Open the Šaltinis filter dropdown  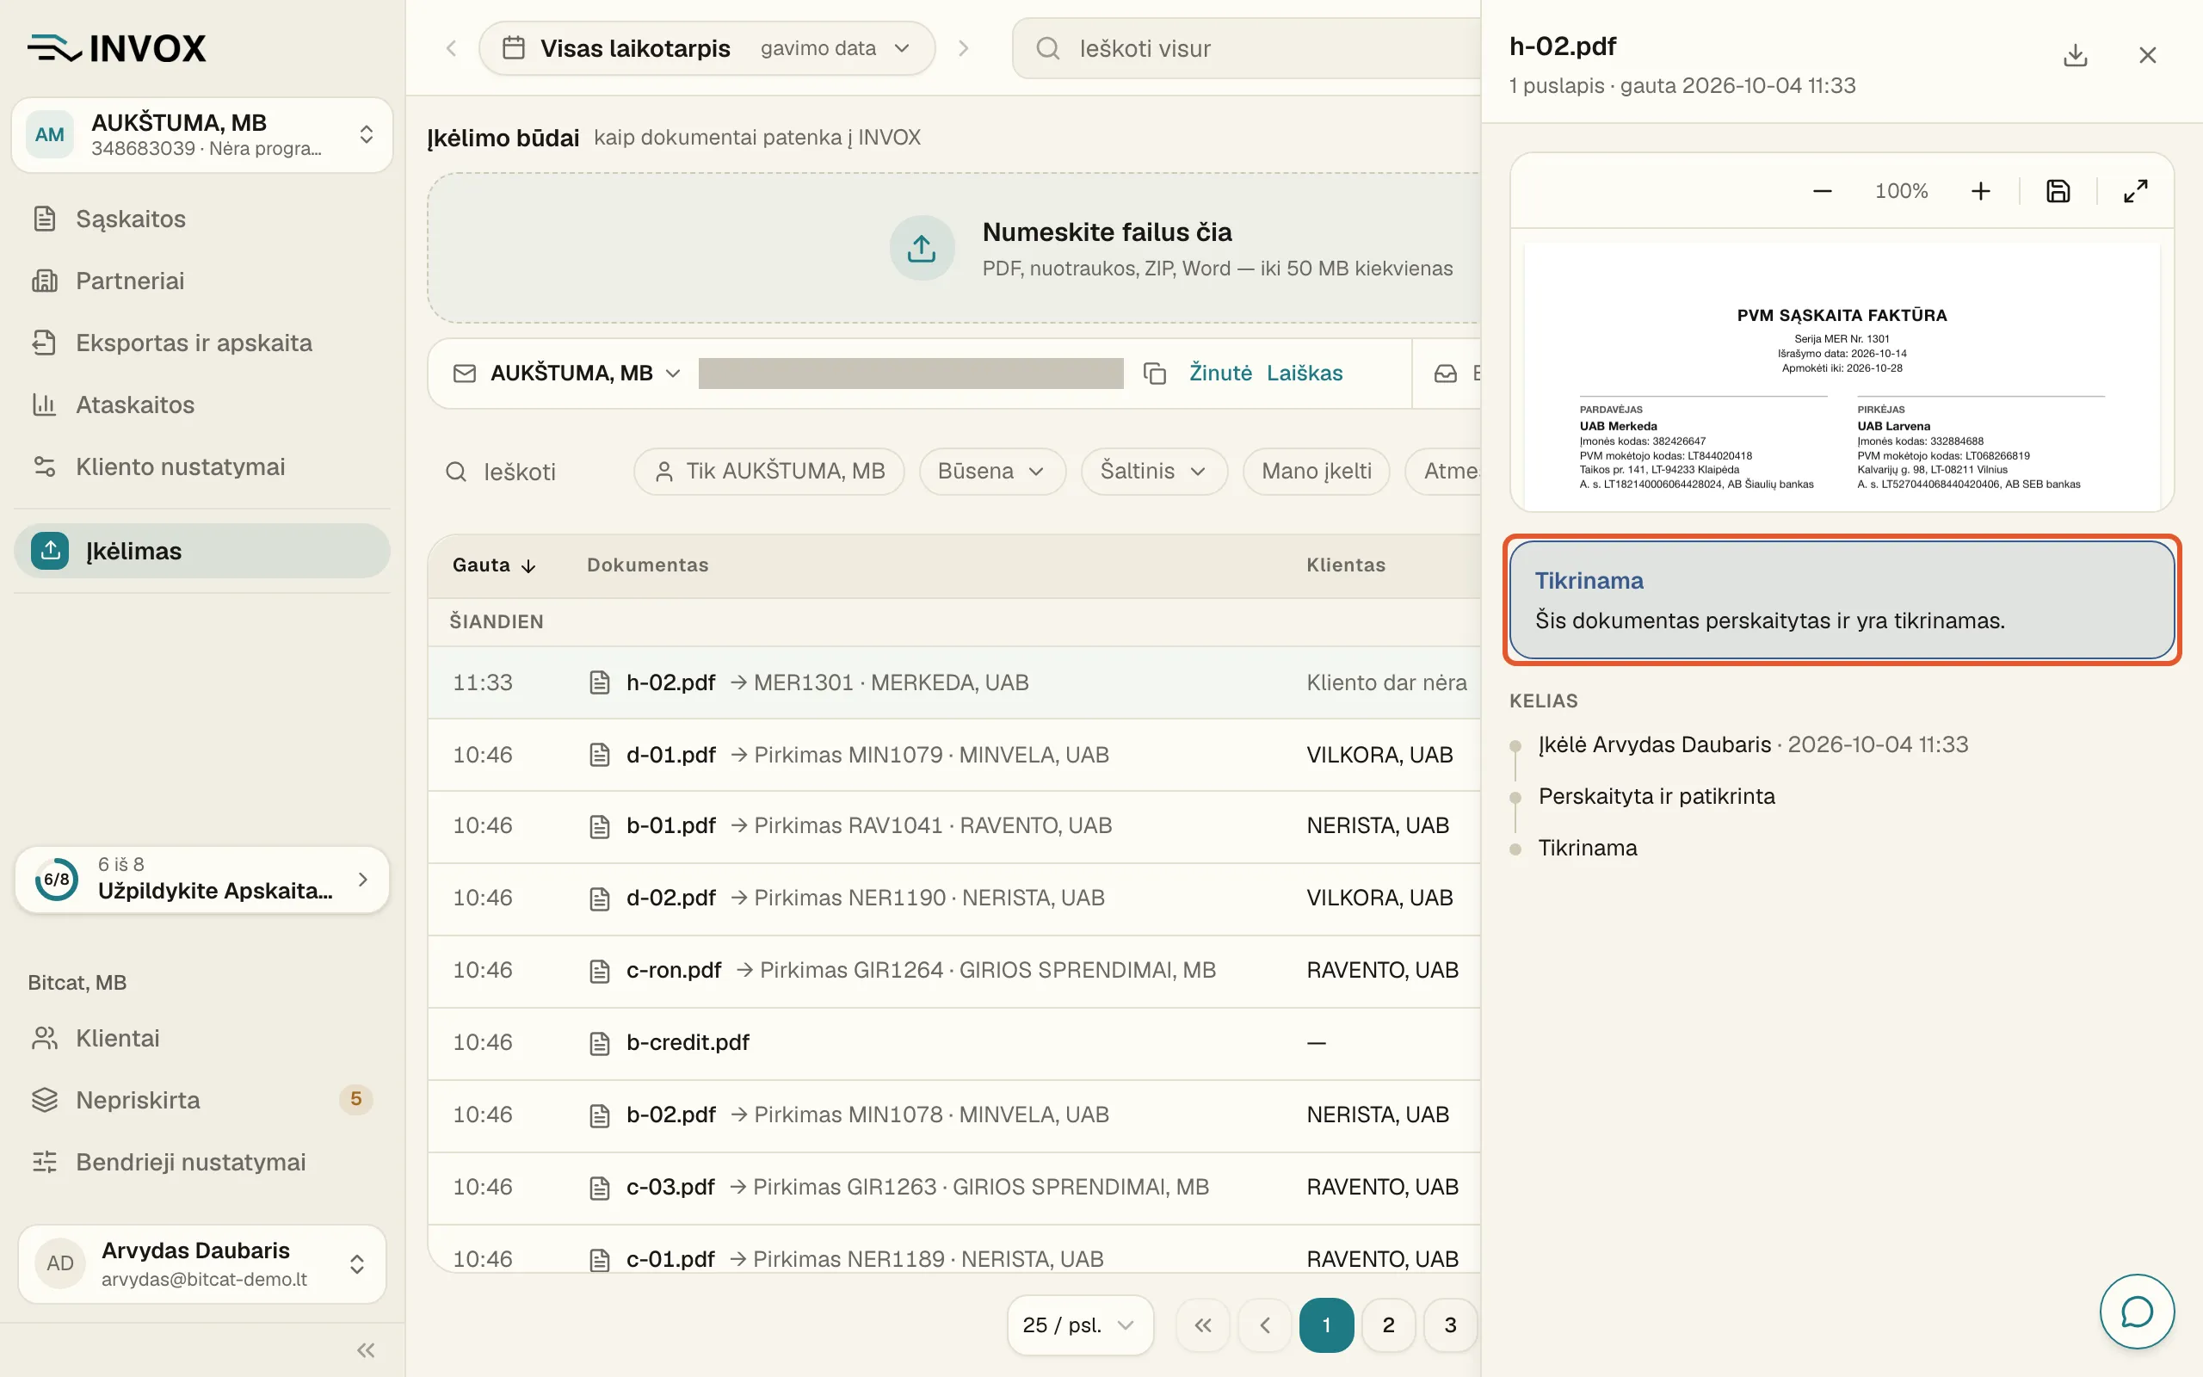(1153, 471)
